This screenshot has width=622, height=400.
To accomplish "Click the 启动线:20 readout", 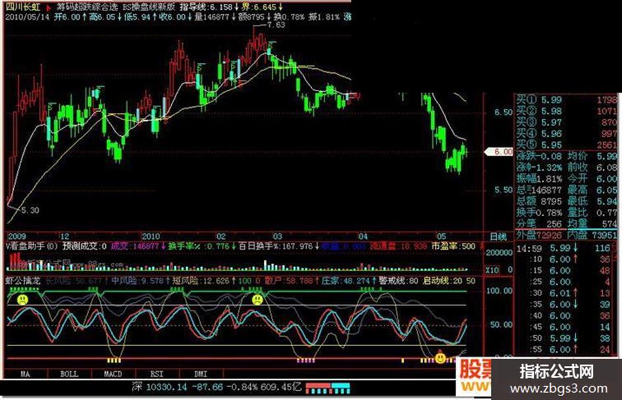I will pyautogui.click(x=442, y=281).
